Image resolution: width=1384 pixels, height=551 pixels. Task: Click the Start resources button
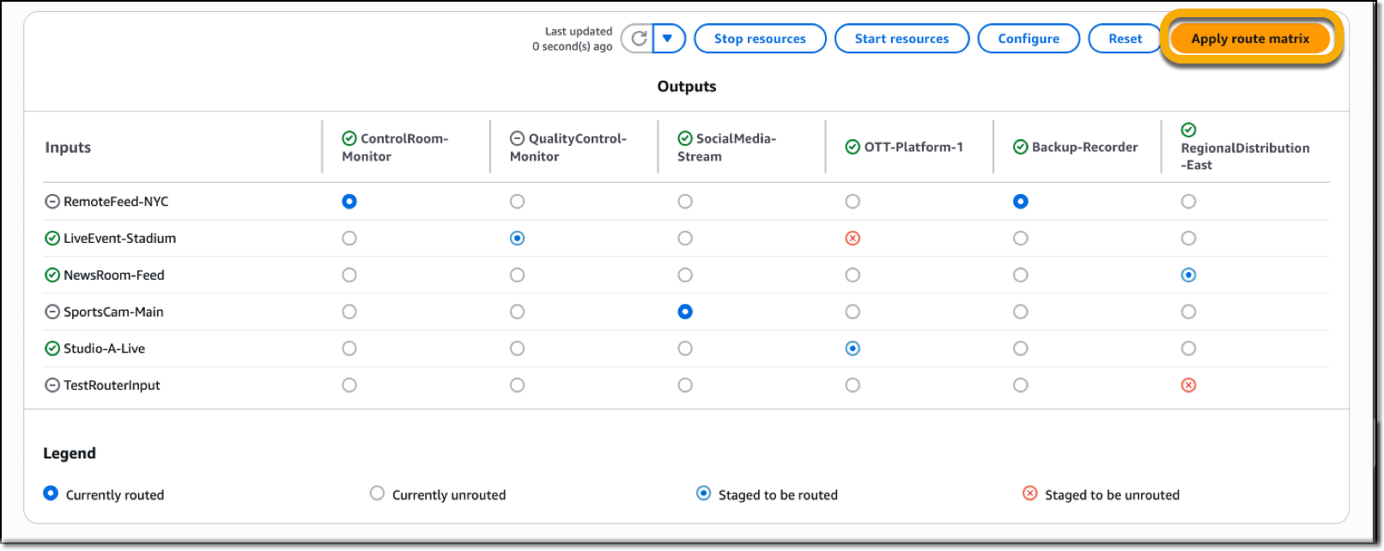[901, 39]
